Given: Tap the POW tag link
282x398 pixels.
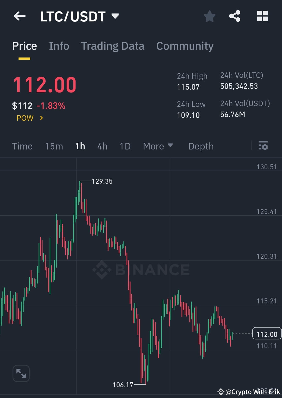Looking at the screenshot, I should coord(25,118).
